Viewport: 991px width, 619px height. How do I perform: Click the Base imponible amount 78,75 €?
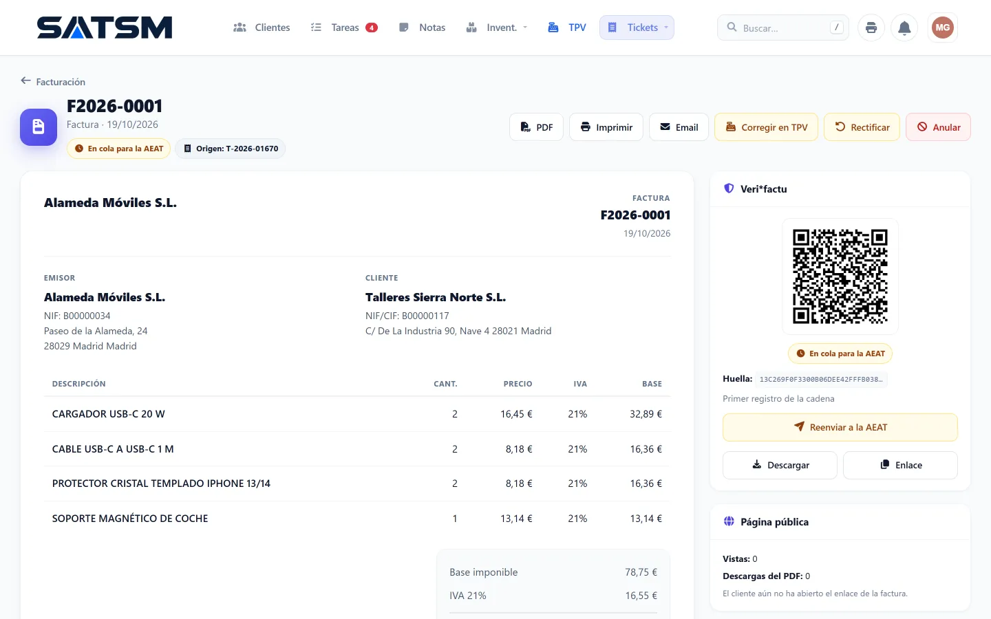click(641, 572)
